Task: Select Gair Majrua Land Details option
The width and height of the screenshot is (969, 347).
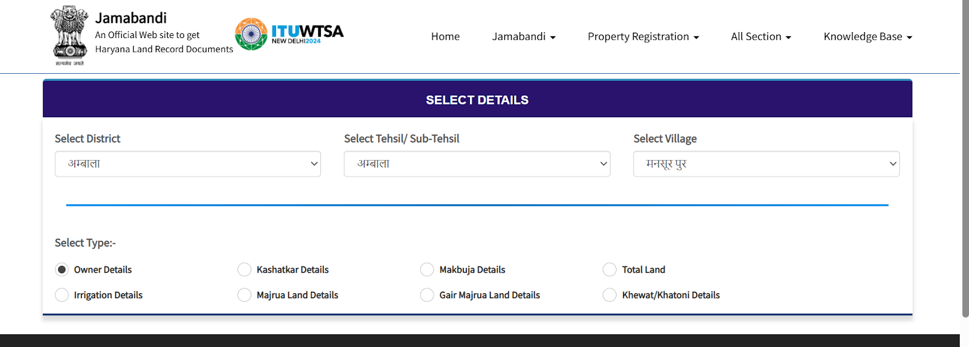Action: pyautogui.click(x=427, y=295)
